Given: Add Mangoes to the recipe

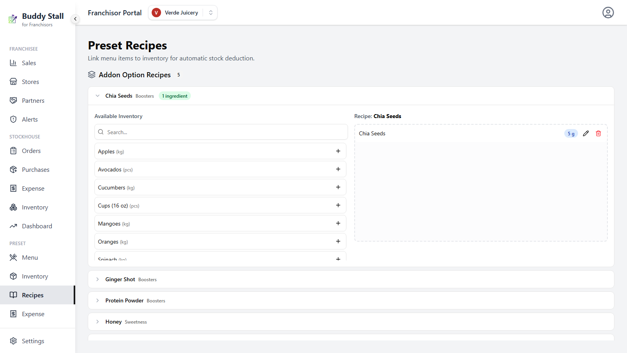Looking at the screenshot, I should point(338,223).
